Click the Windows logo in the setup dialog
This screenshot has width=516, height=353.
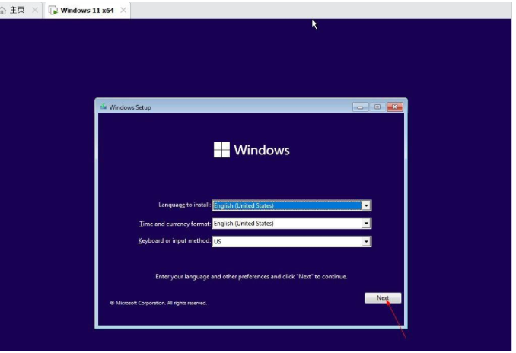click(221, 150)
